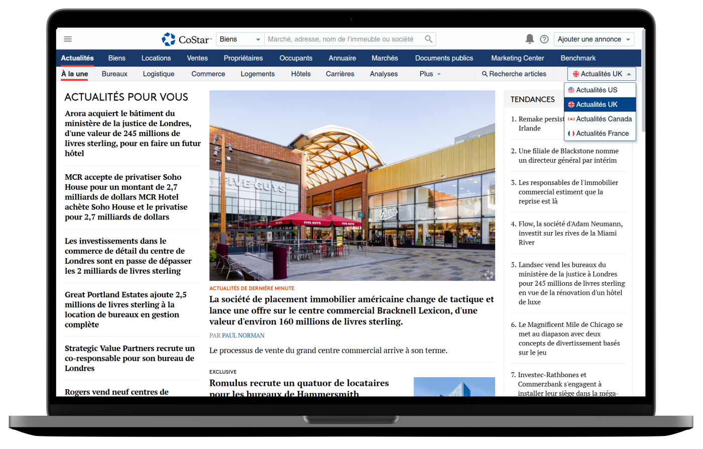This screenshot has height=449, width=703.
Task: Click the search field for marché or adresse
Action: point(341,39)
